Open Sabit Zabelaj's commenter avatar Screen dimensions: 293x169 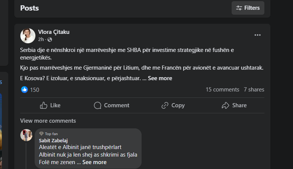[x=26, y=135]
